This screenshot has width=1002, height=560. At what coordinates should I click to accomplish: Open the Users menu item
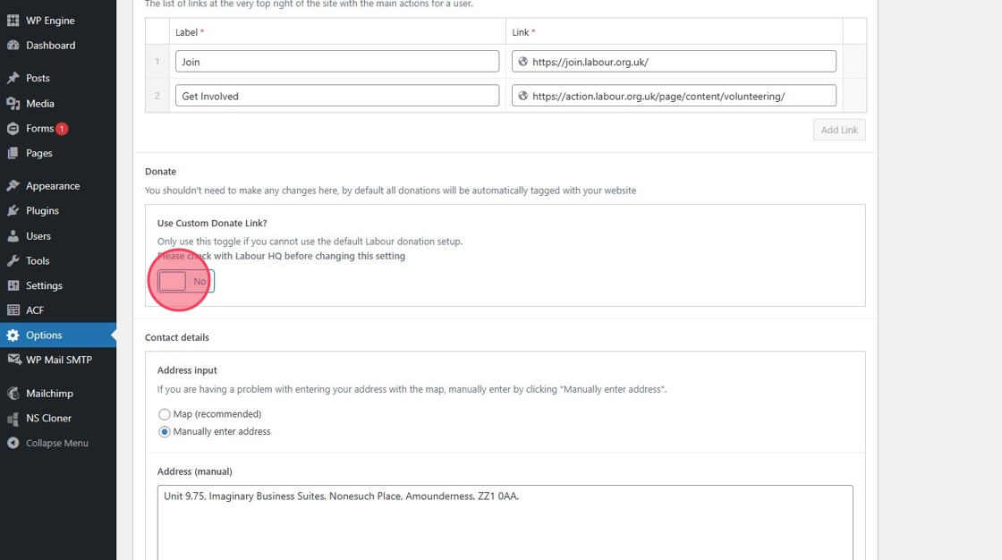[x=38, y=236]
